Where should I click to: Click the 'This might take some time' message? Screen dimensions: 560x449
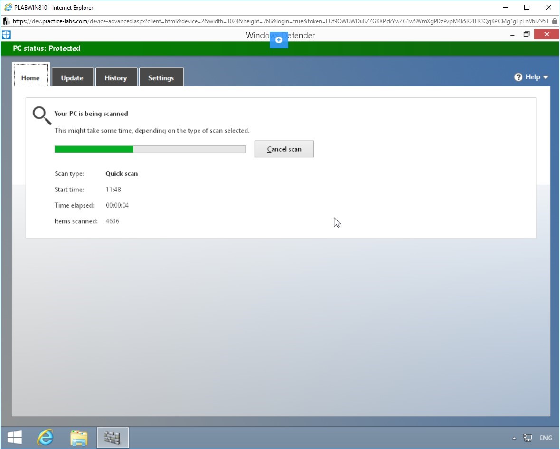tap(152, 131)
